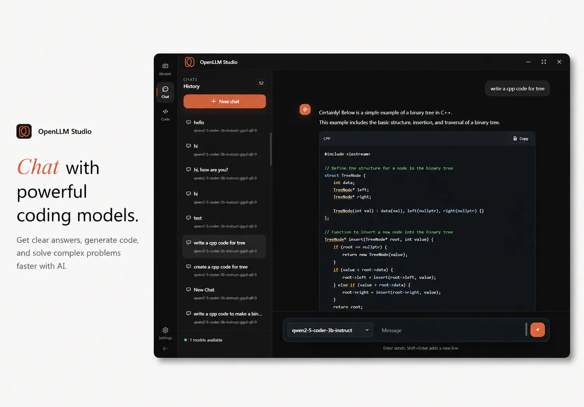The height and width of the screenshot is (407, 584).
Task: Copy the CPP code block
Action: coord(521,138)
